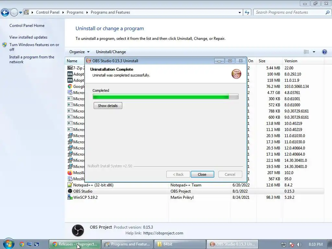Switch to Programs and Features taskbar button
The width and height of the screenshot is (332, 249).
[x=127, y=244]
